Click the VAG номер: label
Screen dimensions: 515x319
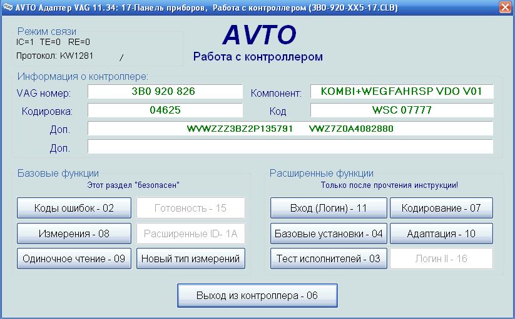pyautogui.click(x=44, y=94)
